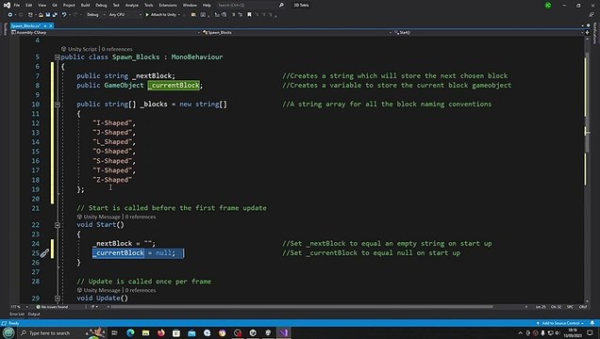Open the Error List tab
Screen dimensions: 600x339
(x=17, y=314)
